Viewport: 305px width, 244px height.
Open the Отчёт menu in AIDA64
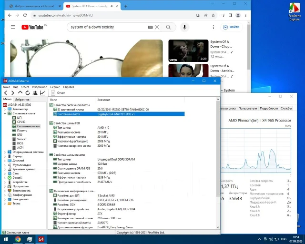click(x=25, y=87)
